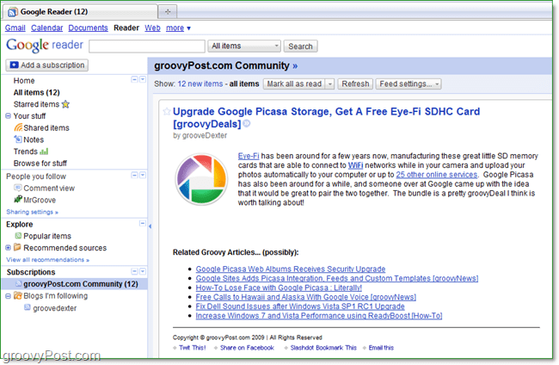Image resolution: width=559 pixels, height=365 pixels.
Task: Select the Reader item in top bar
Action: [x=126, y=28]
